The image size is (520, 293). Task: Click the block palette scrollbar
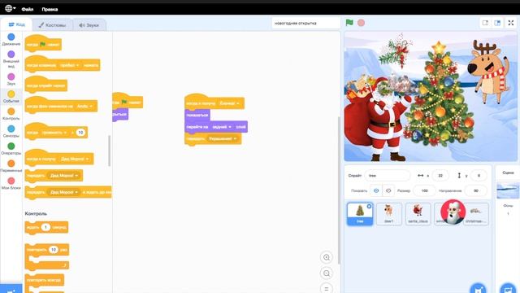pos(110,151)
